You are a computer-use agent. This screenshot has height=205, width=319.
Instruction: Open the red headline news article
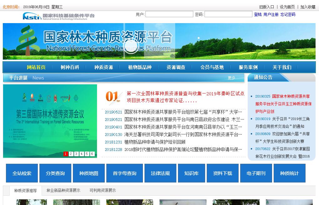click(185, 97)
